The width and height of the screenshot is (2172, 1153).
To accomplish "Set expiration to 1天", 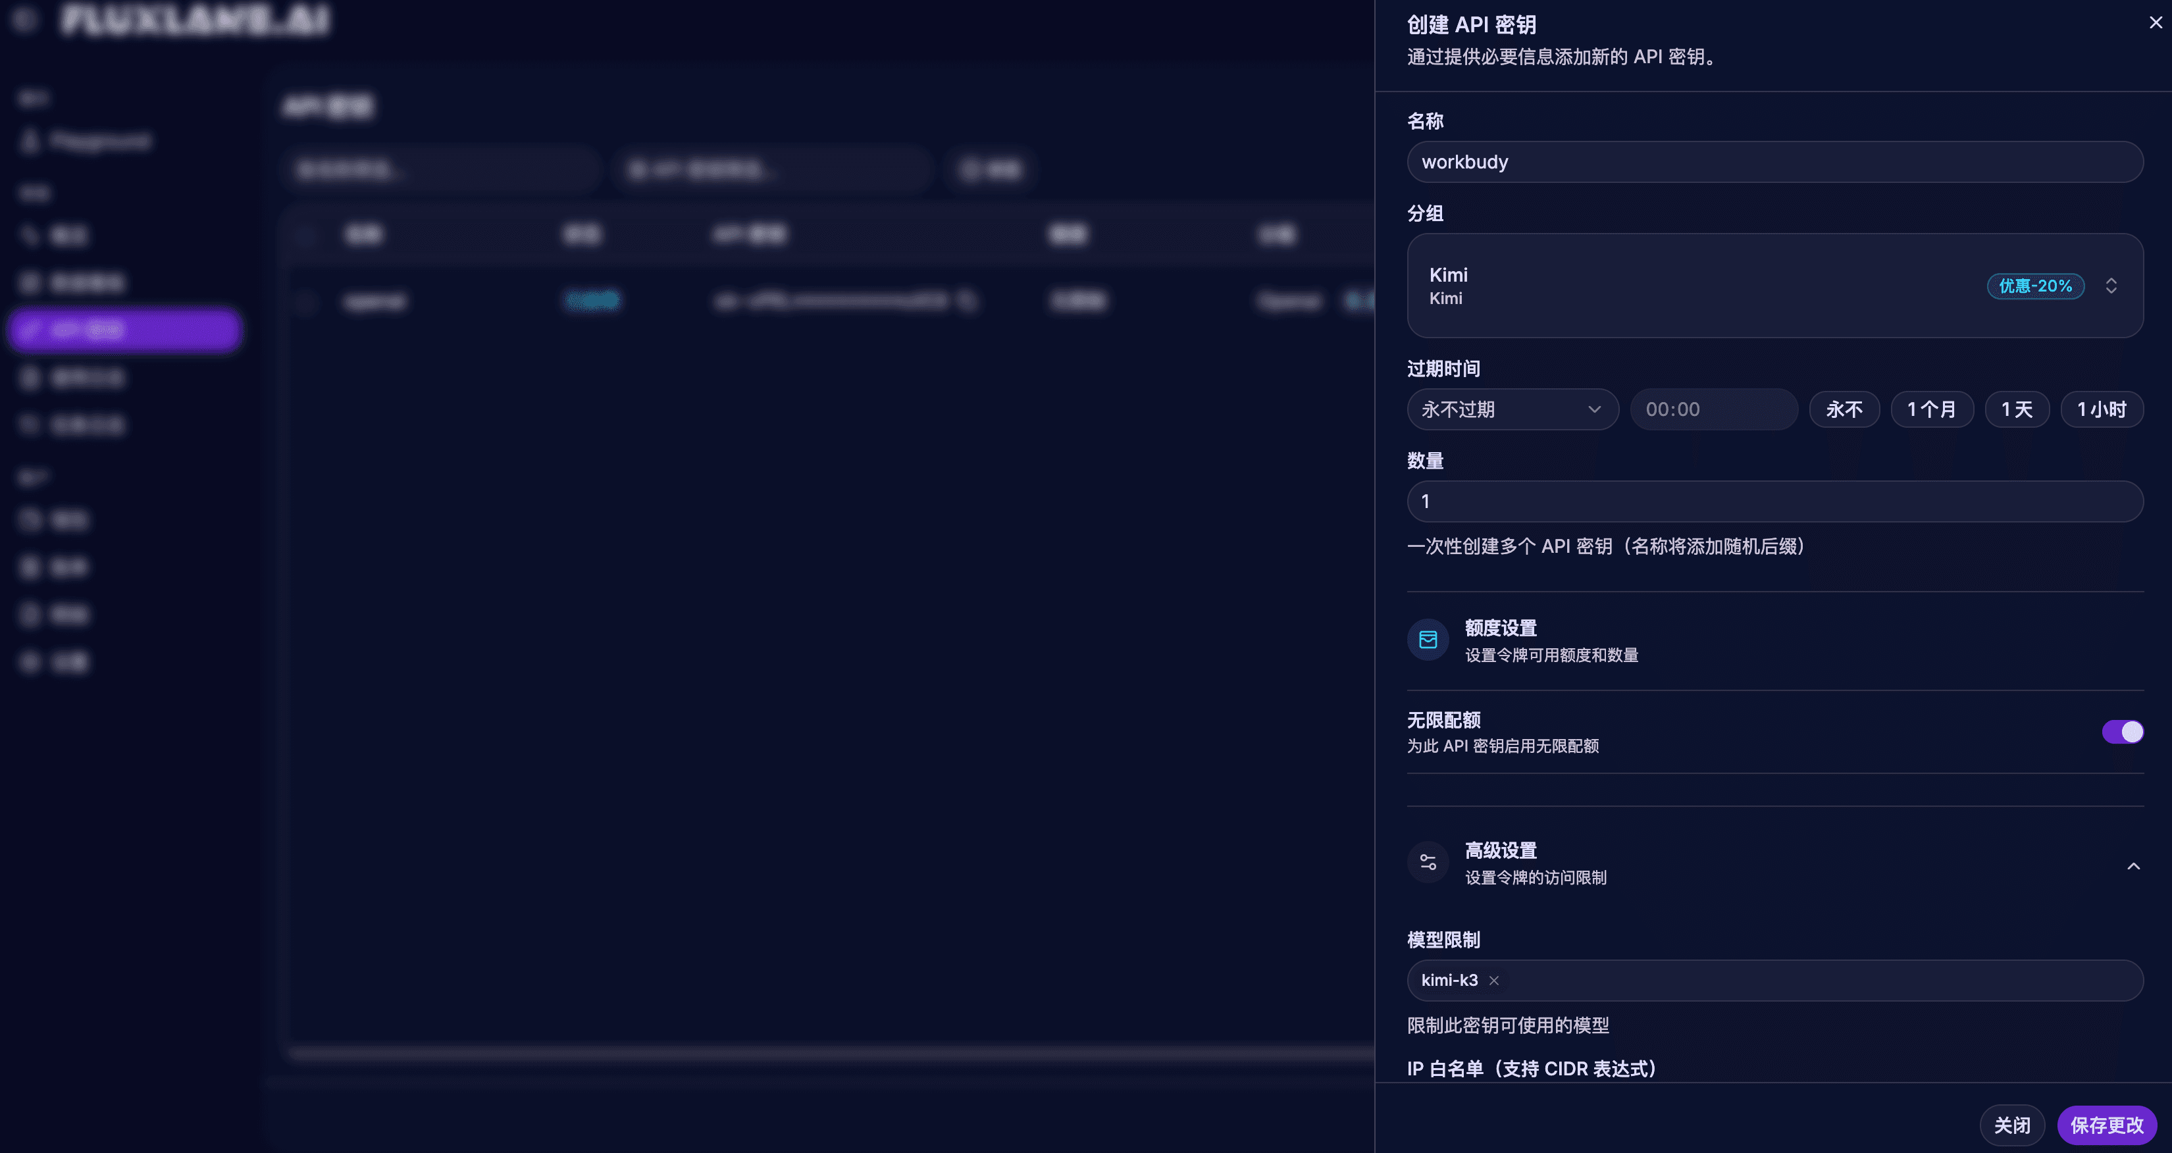I will coord(2017,409).
